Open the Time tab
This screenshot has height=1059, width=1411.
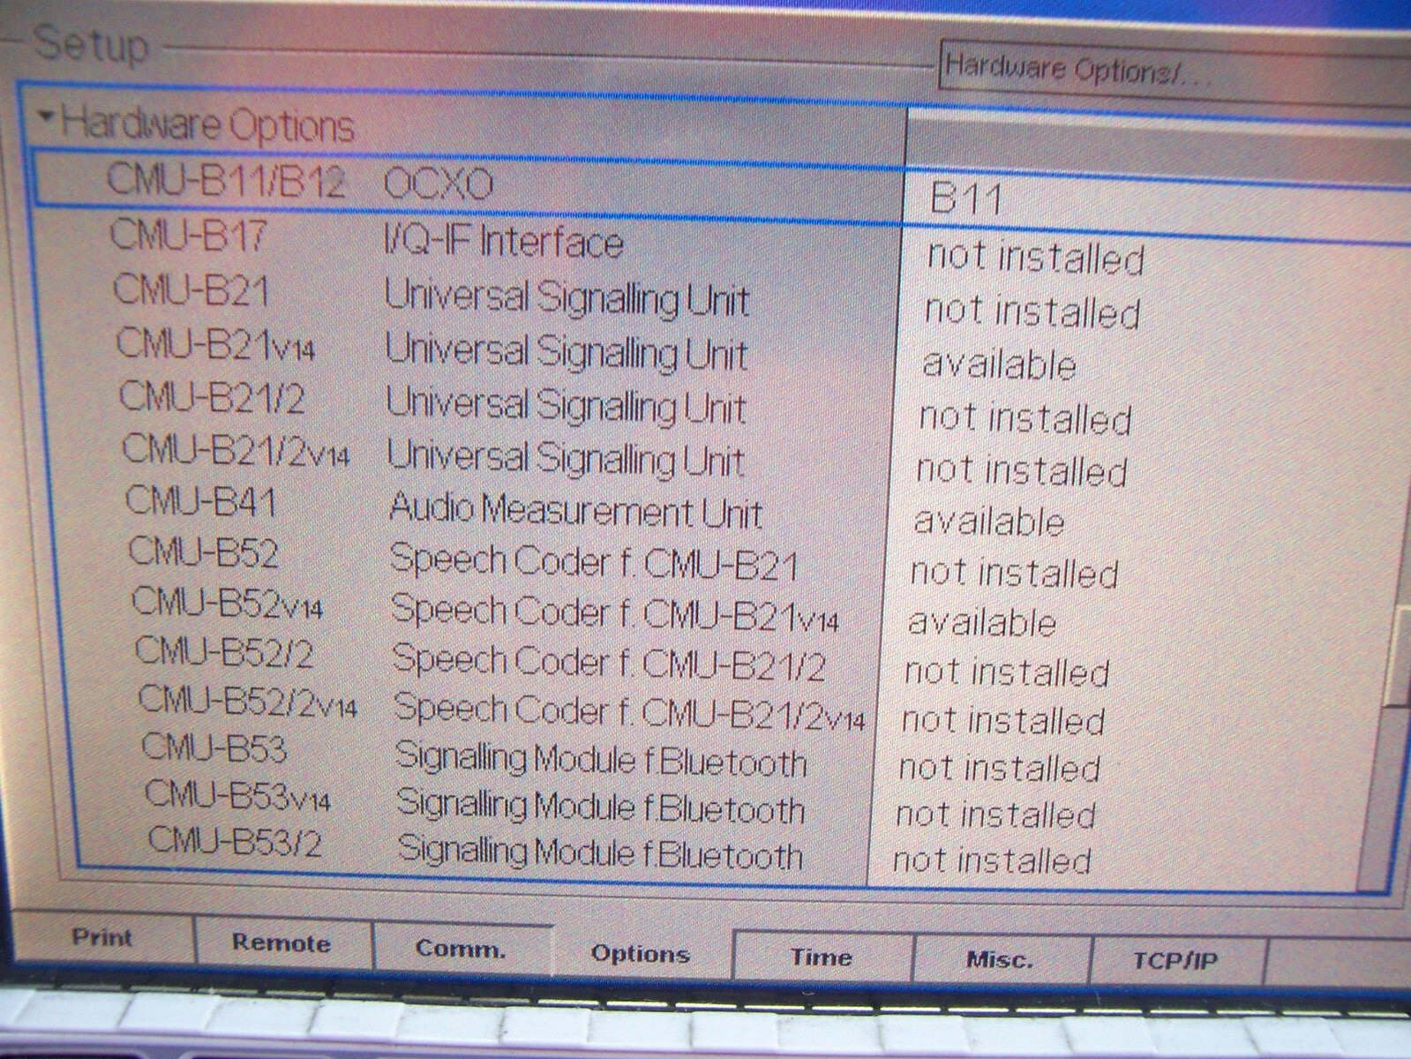[x=821, y=958]
